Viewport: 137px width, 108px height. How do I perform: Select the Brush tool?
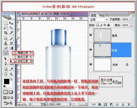pos(11,39)
